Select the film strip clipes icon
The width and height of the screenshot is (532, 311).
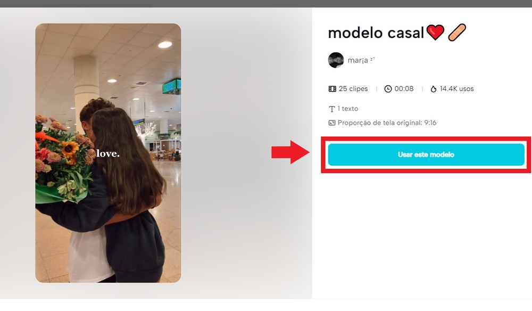point(332,89)
